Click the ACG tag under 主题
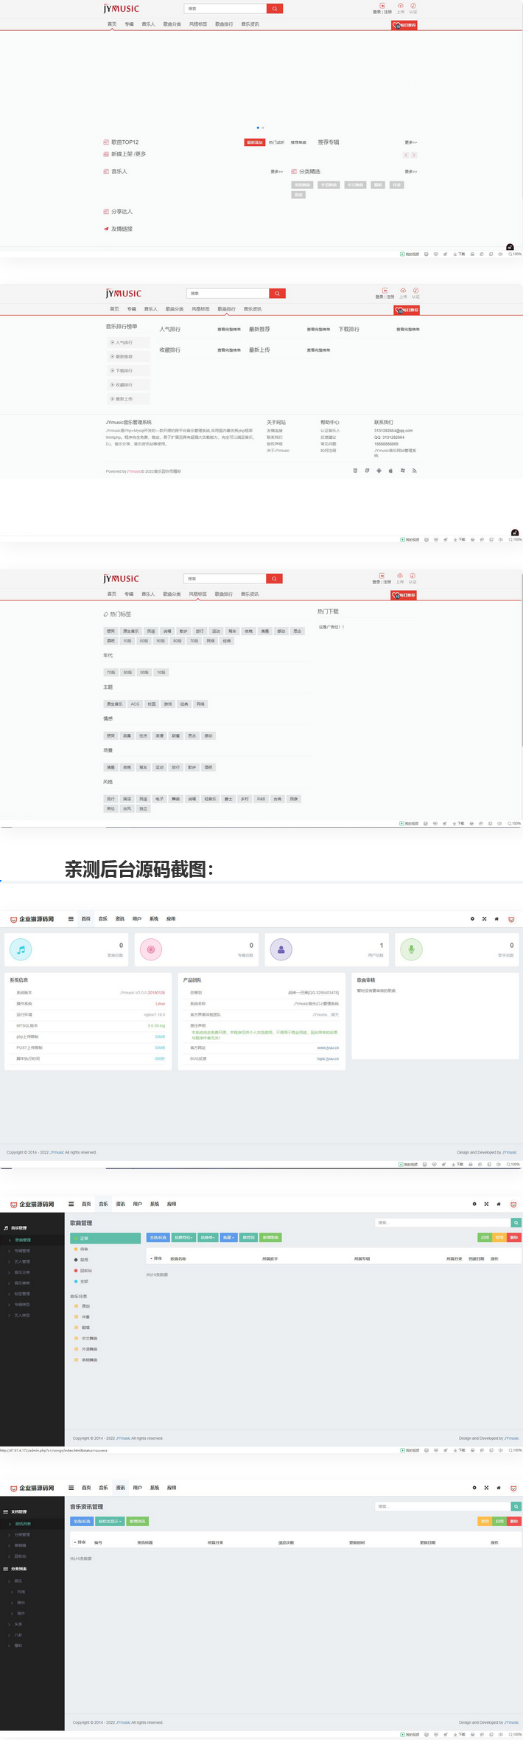This screenshot has width=523, height=1740. (x=135, y=704)
